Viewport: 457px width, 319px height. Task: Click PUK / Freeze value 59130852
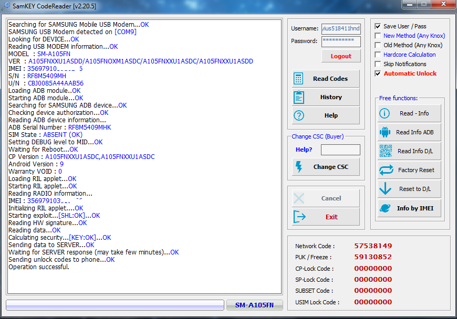(x=373, y=257)
